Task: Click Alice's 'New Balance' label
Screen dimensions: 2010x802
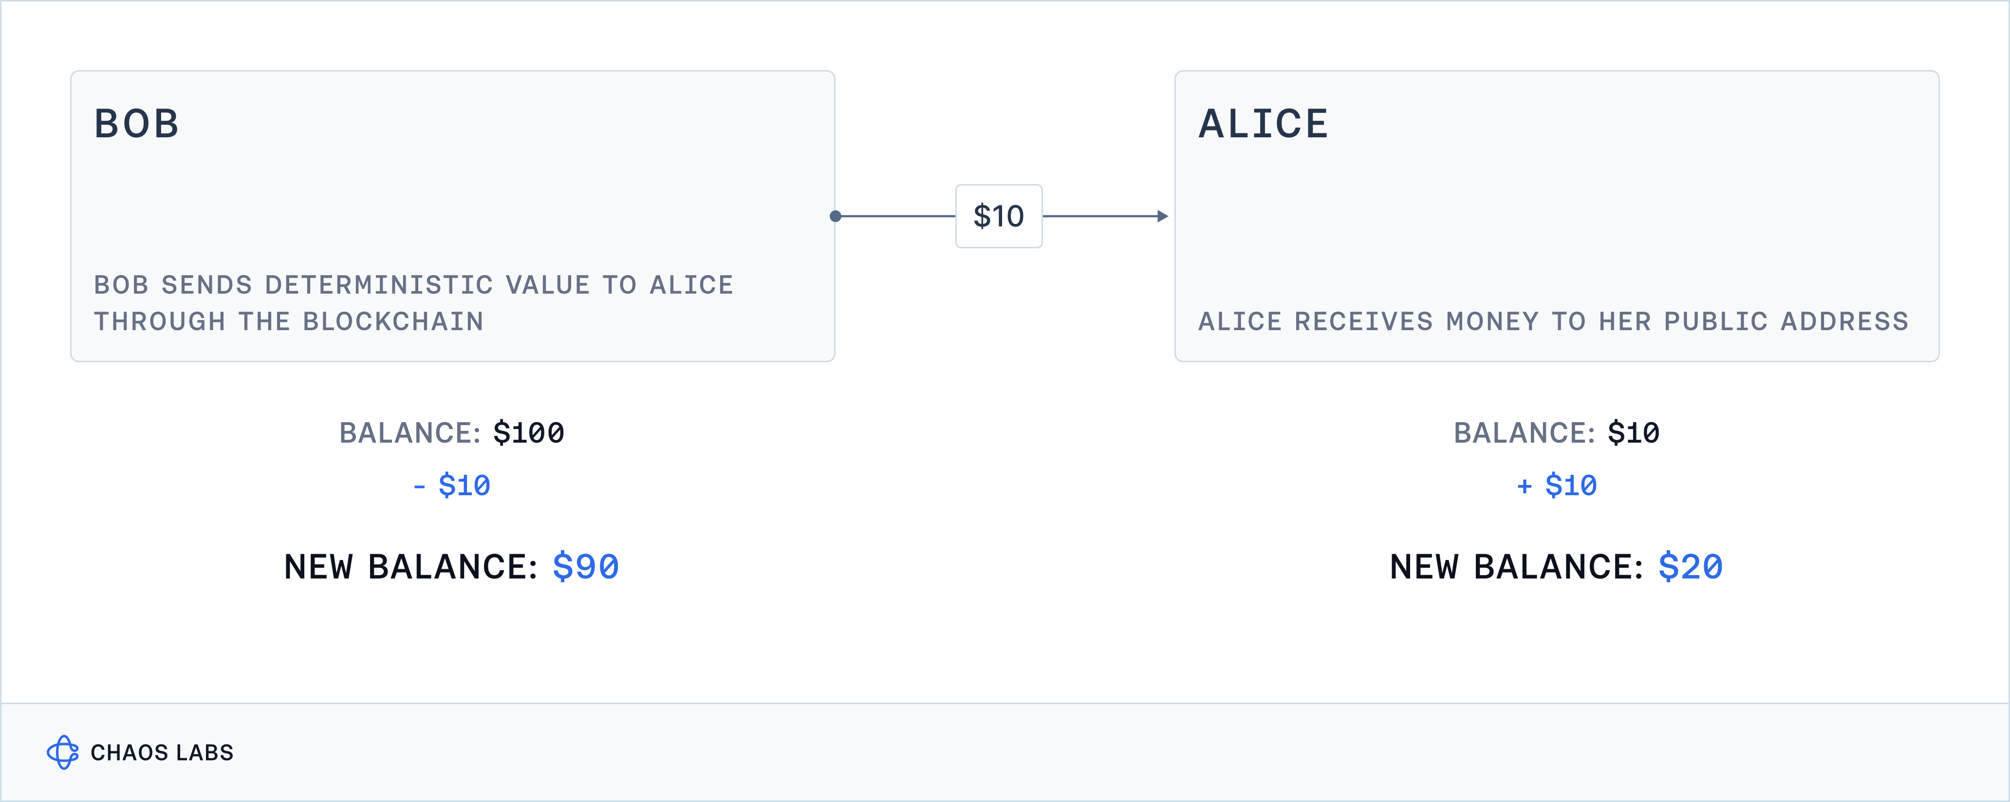Action: click(1516, 567)
